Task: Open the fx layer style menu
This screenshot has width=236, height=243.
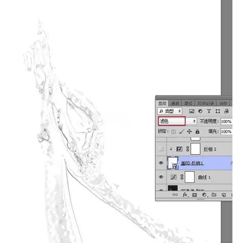Action: click(184, 195)
